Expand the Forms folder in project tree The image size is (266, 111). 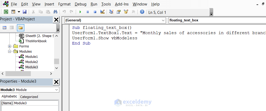pyautogui.click(x=10, y=46)
